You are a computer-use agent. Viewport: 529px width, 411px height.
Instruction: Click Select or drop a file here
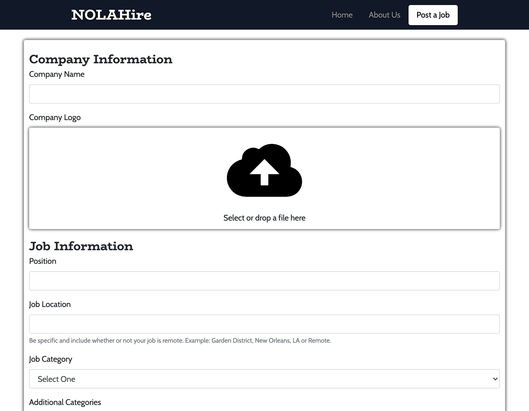coord(264,218)
